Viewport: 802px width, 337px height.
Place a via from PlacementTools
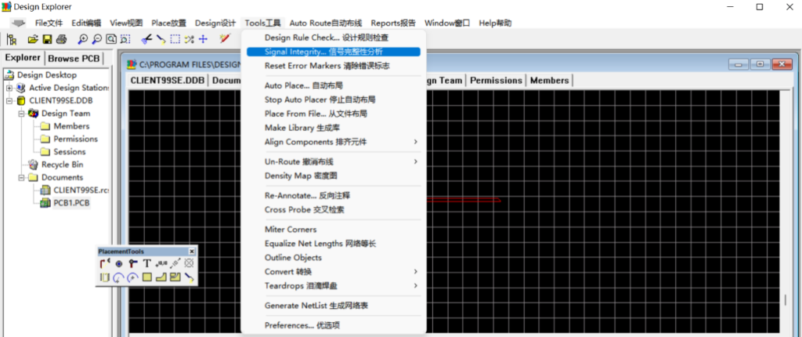[132, 264]
